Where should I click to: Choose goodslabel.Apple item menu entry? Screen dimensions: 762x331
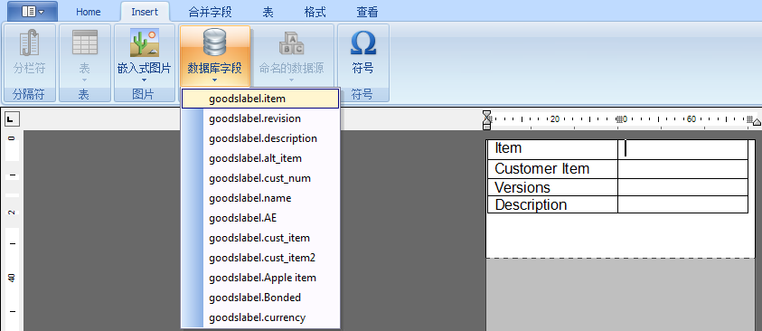pyautogui.click(x=260, y=278)
